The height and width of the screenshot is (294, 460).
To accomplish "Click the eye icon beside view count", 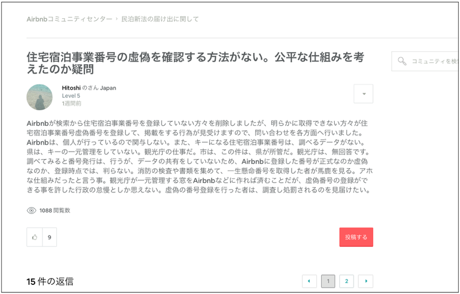I will click(x=32, y=211).
